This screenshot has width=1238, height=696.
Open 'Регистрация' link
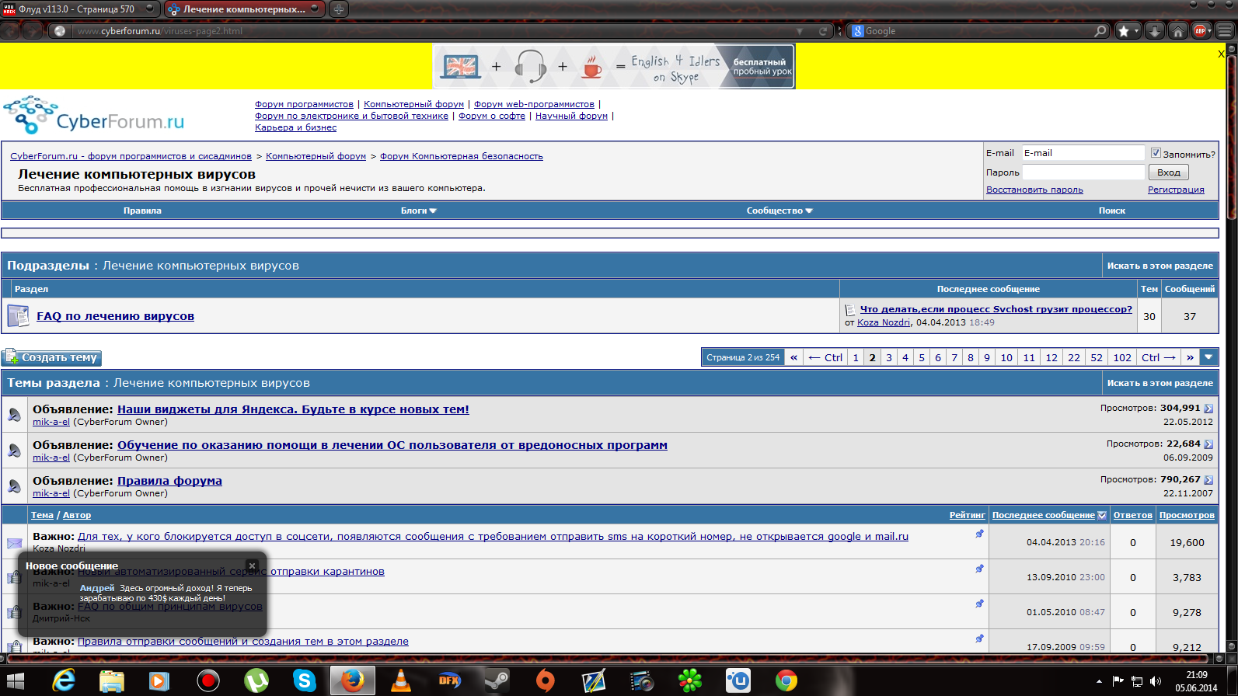pos(1176,190)
